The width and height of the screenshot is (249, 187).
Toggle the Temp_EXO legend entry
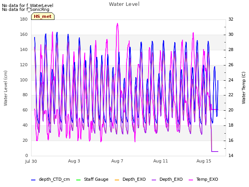(x=203, y=179)
